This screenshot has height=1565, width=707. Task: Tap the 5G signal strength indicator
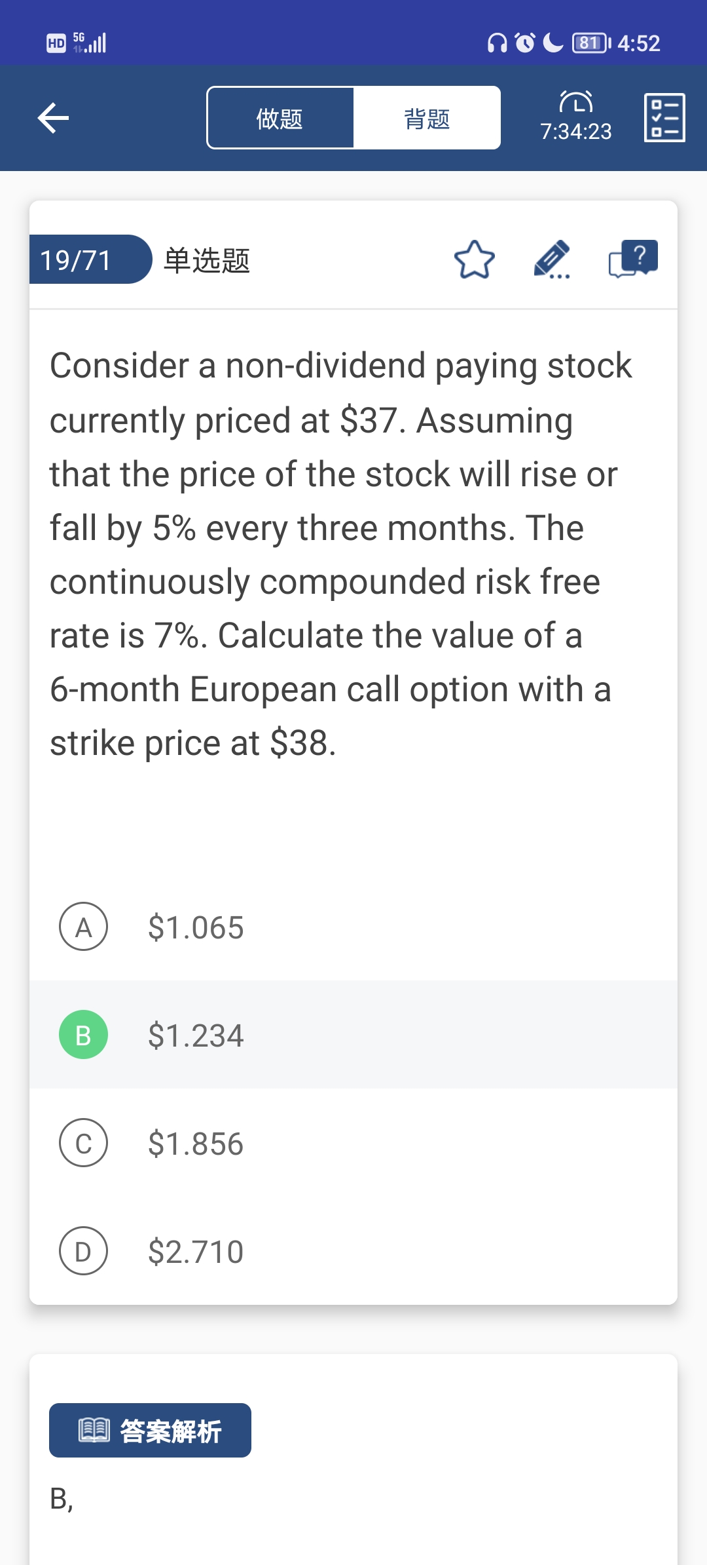point(90,43)
